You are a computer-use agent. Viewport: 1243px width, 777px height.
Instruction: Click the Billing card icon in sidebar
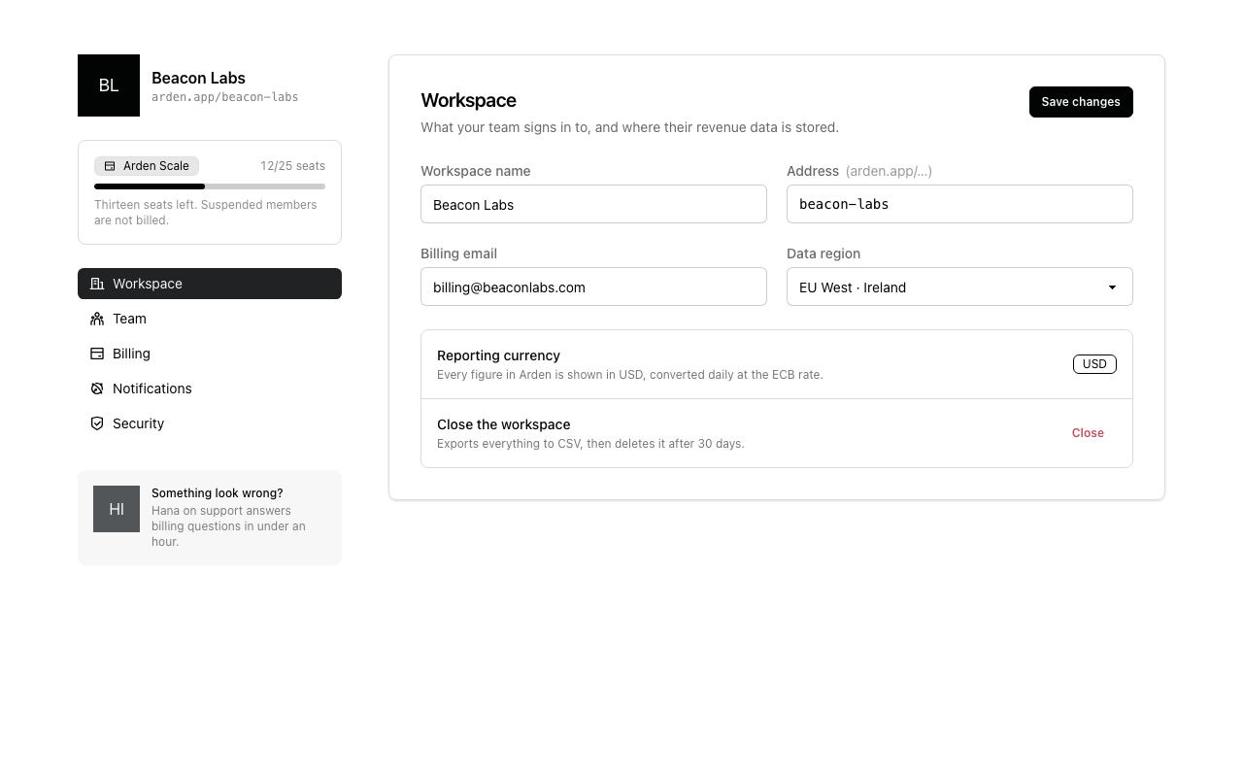tap(97, 354)
